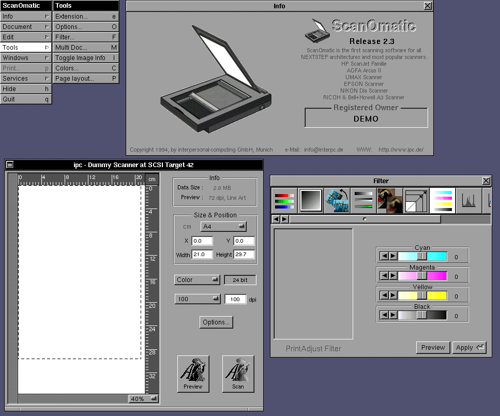
Task: Click the Black slider left arrow
Action: pos(385,316)
